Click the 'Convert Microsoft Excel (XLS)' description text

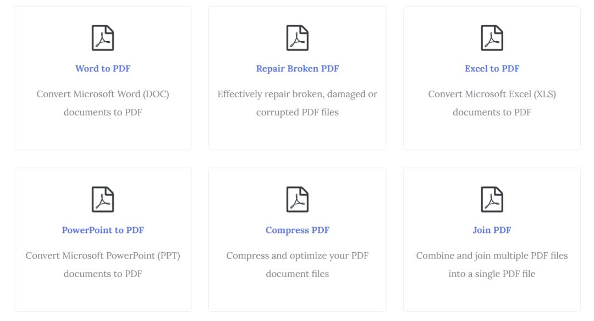(492, 94)
